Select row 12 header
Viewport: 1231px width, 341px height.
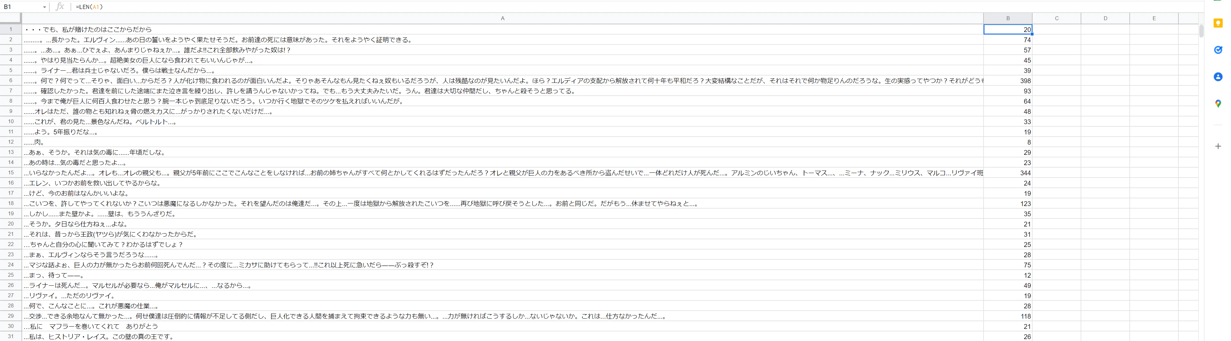(x=11, y=142)
